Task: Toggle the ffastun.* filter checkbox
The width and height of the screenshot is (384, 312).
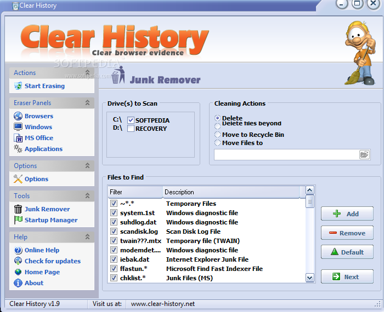Action: click(x=114, y=269)
